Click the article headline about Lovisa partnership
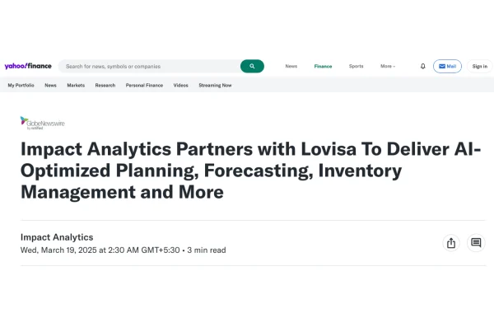This screenshot has width=494, height=332. click(251, 171)
